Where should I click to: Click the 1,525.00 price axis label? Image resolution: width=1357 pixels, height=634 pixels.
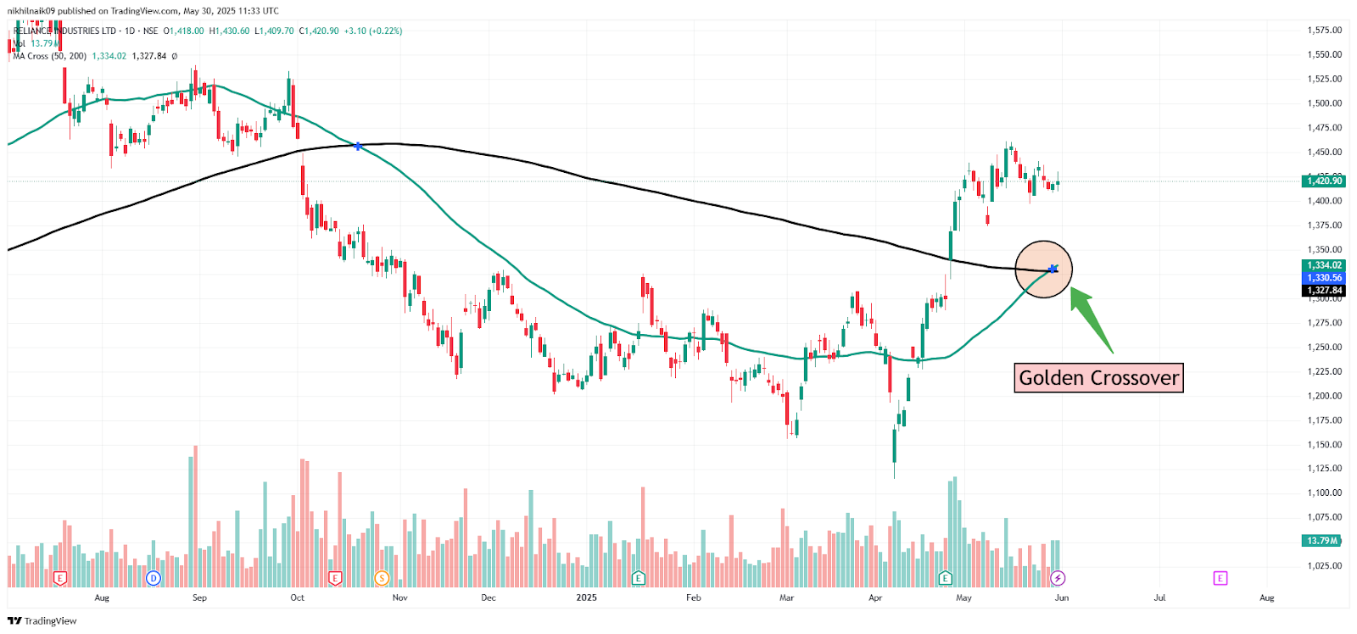click(1325, 79)
